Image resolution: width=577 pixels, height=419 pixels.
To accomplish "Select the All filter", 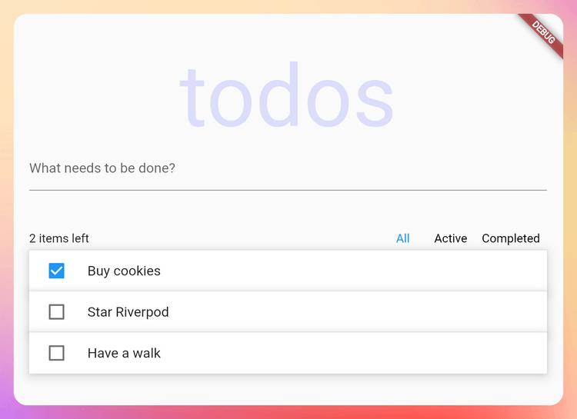I will click(402, 238).
